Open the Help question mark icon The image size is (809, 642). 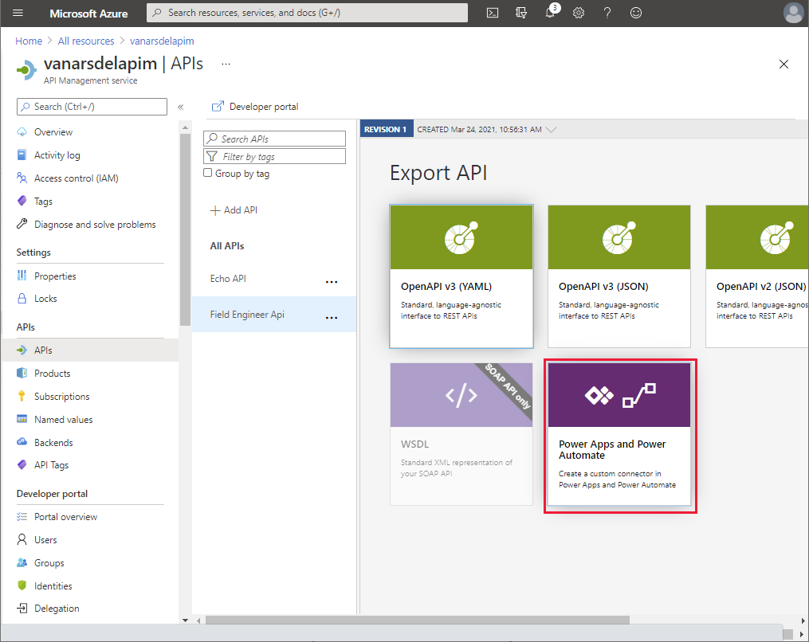pyautogui.click(x=607, y=13)
